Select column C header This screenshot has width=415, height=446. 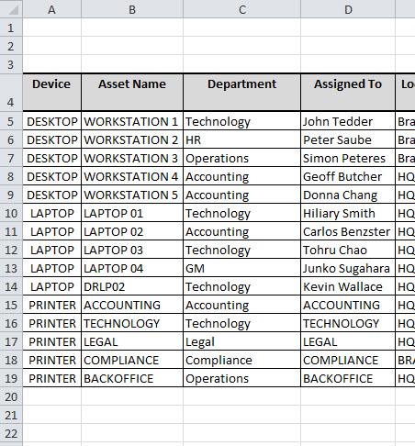coord(242,9)
